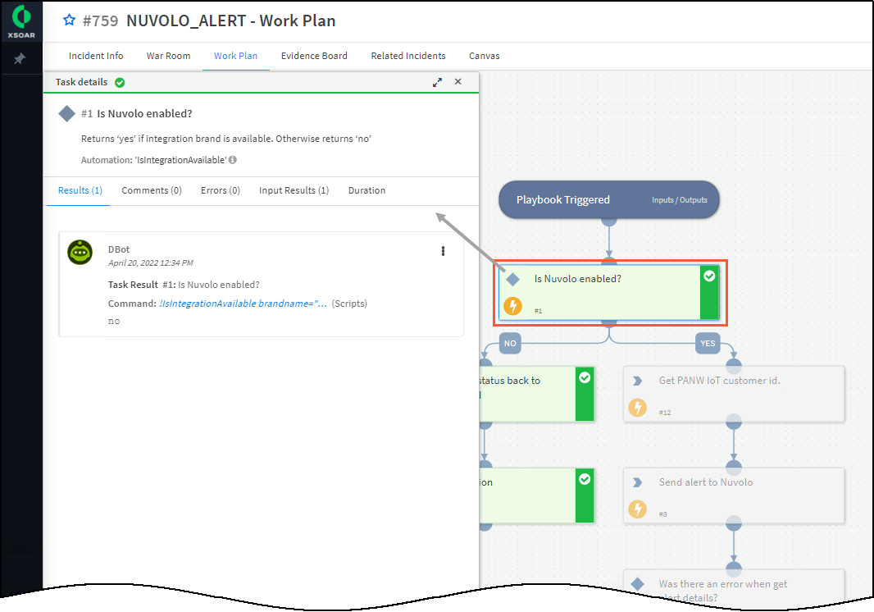This screenshot has height=612, width=874.
Task: Click diamond icon beside #1 task title
Action: tap(67, 114)
